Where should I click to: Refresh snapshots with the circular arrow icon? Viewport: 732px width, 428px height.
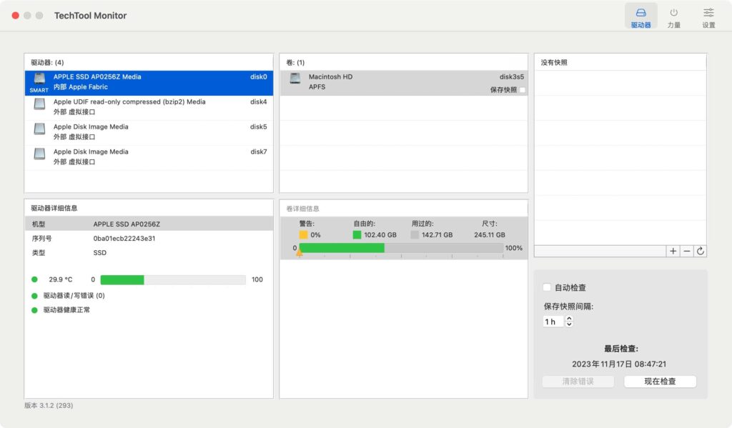[700, 251]
